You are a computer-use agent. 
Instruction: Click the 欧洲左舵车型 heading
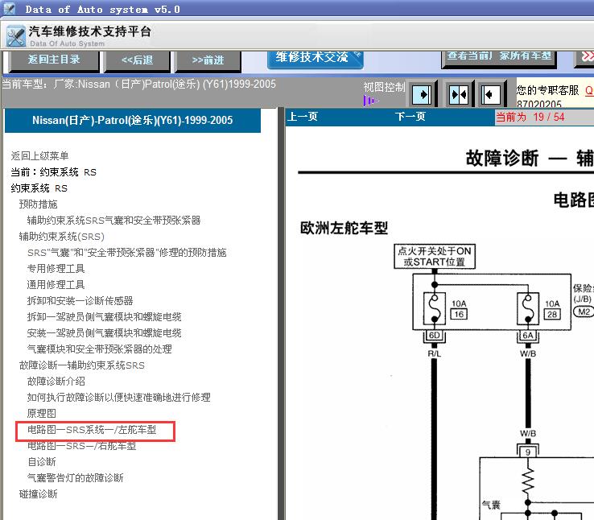[x=344, y=228]
